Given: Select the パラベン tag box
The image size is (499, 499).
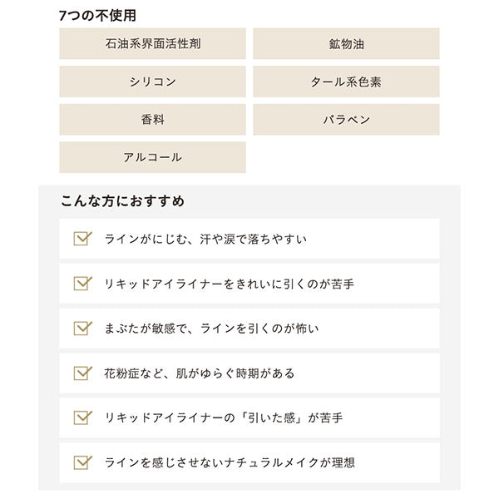Looking at the screenshot, I should (x=346, y=120).
